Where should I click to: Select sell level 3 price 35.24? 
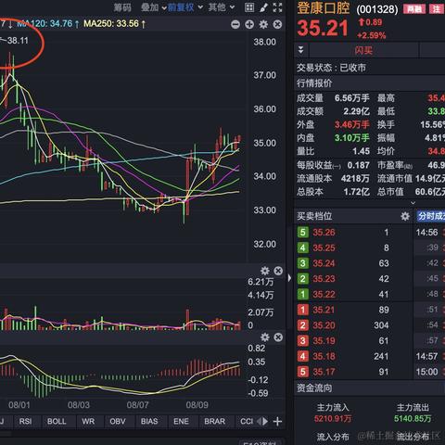click(324, 263)
